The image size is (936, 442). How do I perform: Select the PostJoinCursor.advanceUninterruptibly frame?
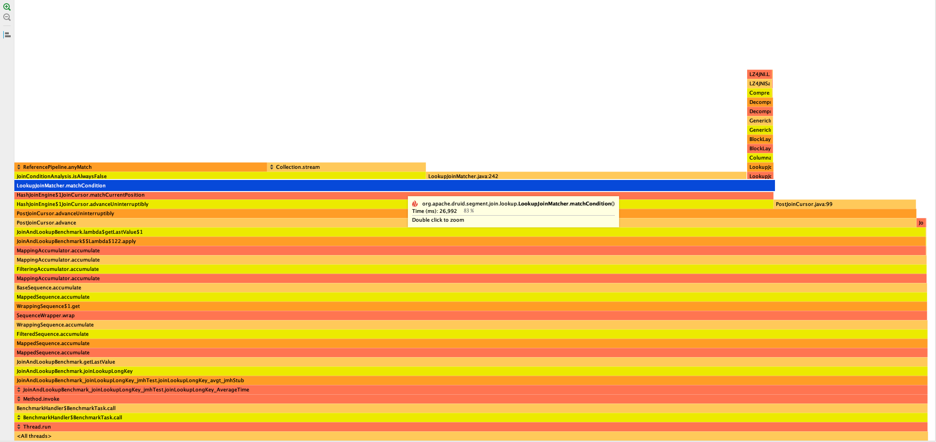(x=465, y=213)
